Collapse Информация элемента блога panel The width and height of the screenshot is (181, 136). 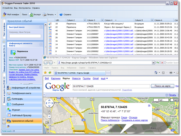point(41,44)
